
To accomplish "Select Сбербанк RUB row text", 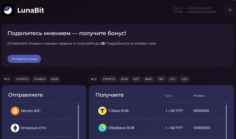I will [121, 128].
